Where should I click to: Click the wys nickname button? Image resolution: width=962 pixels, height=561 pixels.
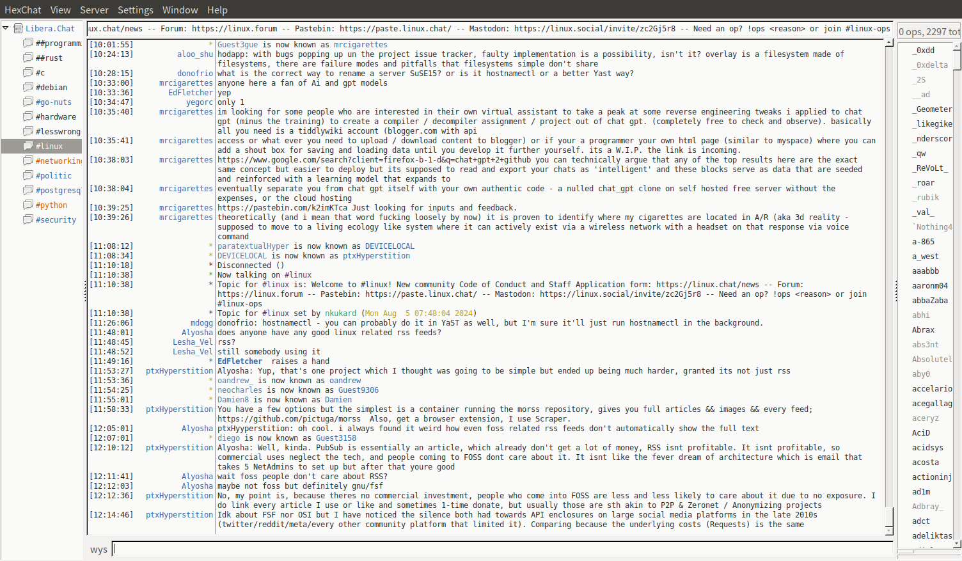tap(99, 549)
